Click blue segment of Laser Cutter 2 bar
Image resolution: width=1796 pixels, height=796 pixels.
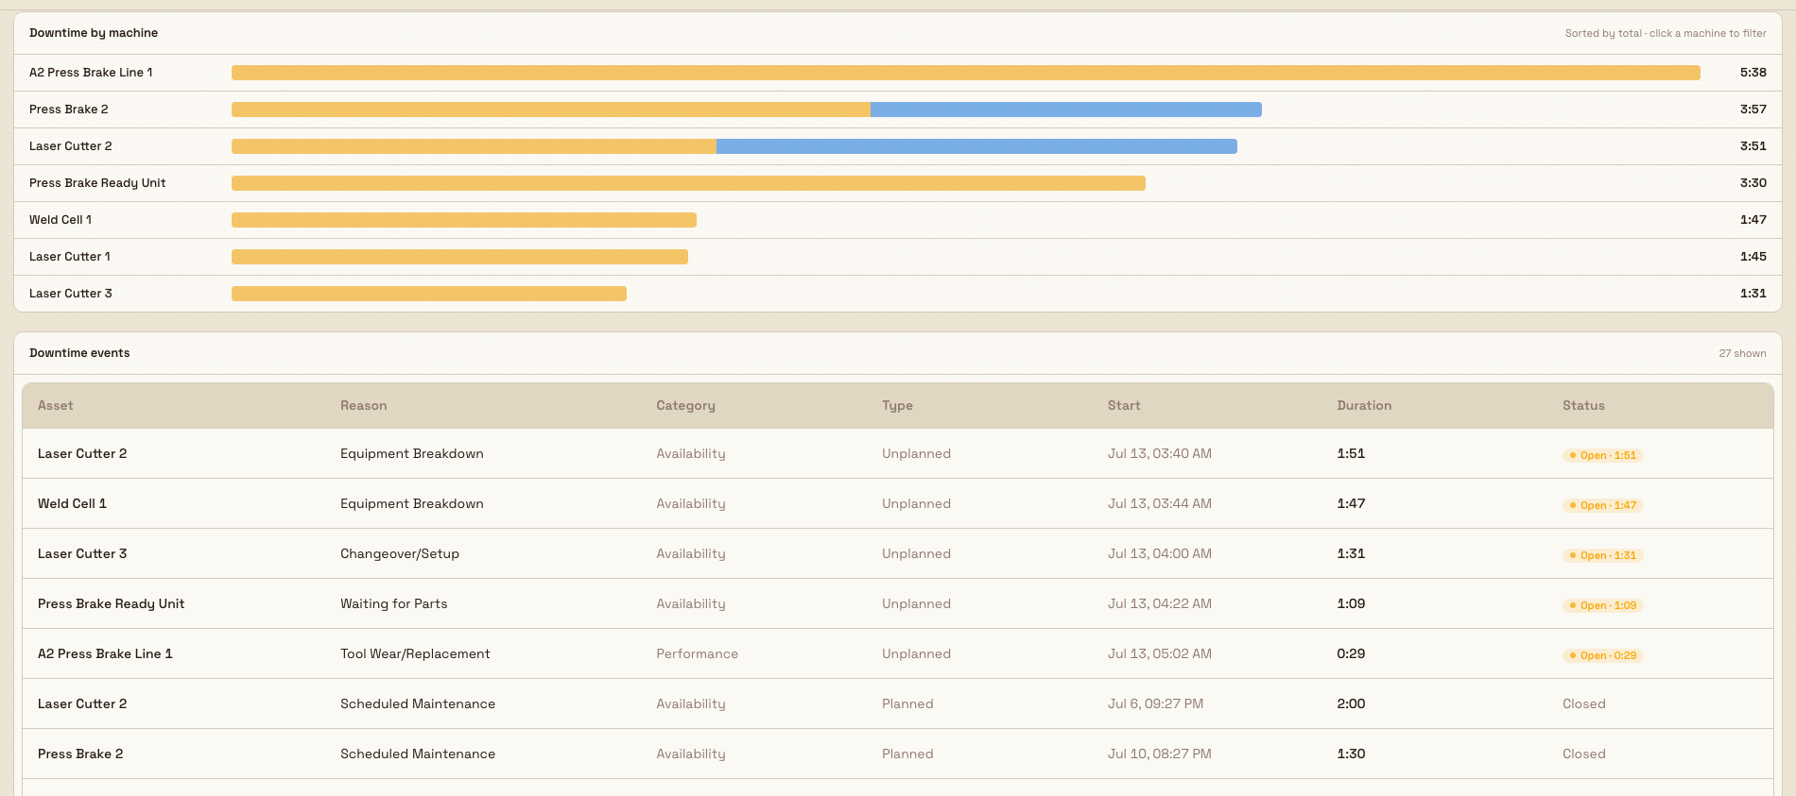point(976,146)
